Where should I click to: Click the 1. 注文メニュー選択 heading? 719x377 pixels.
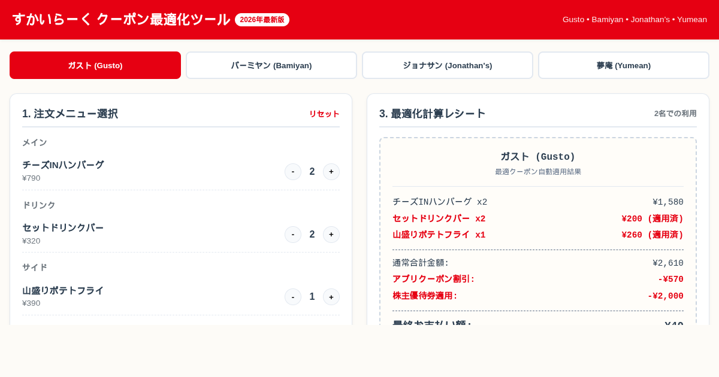click(x=70, y=114)
